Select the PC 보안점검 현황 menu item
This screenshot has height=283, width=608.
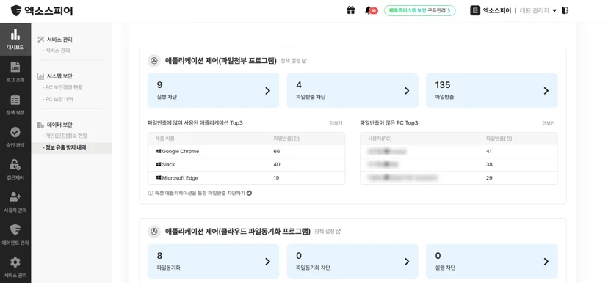[63, 87]
